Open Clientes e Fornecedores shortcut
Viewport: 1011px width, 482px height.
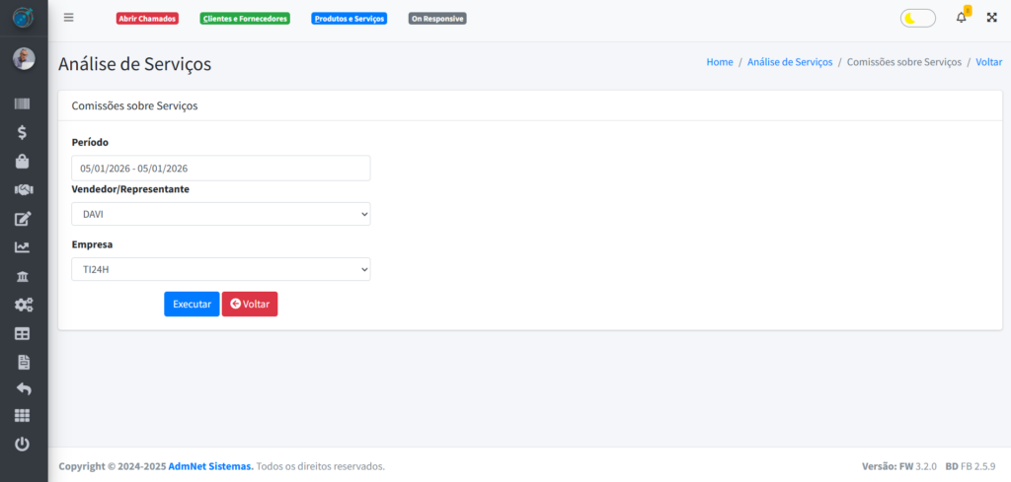click(244, 19)
